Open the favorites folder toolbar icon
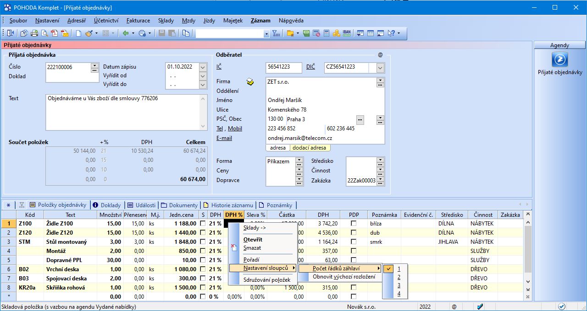587x311 pixels. pyautogui.click(x=290, y=33)
